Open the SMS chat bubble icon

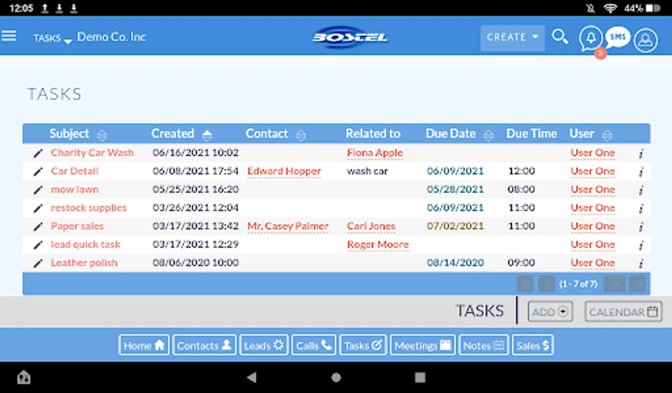pyautogui.click(x=618, y=37)
